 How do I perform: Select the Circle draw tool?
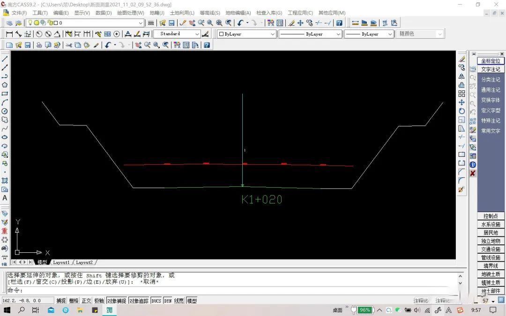[x=5, y=111]
